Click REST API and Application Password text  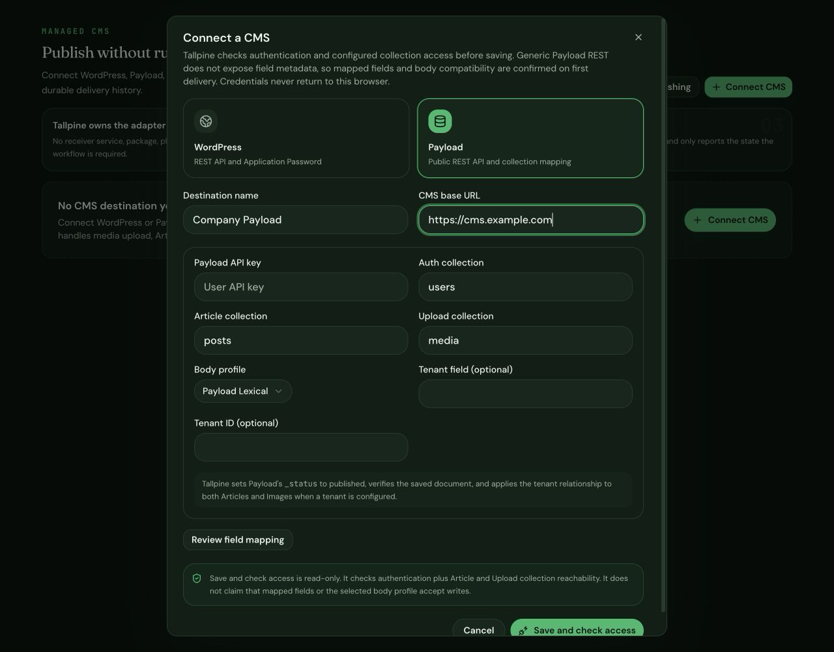(258, 162)
